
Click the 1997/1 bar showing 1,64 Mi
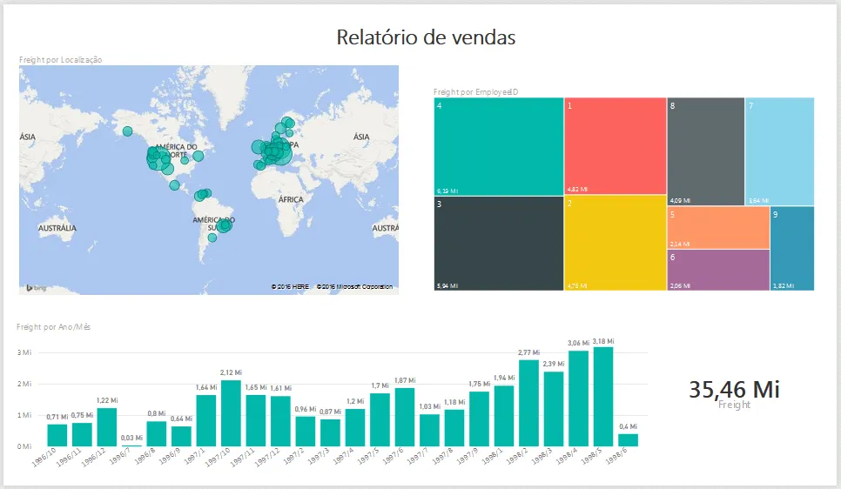(x=206, y=421)
